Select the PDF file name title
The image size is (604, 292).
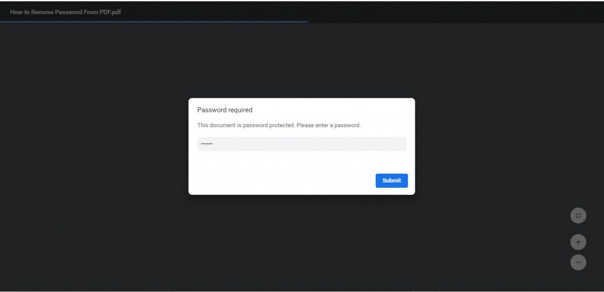65,12
